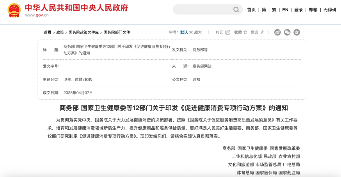This screenshot has height=177, width=341.
Task: Go to 首页 in top navigation
Action: click(251, 10)
